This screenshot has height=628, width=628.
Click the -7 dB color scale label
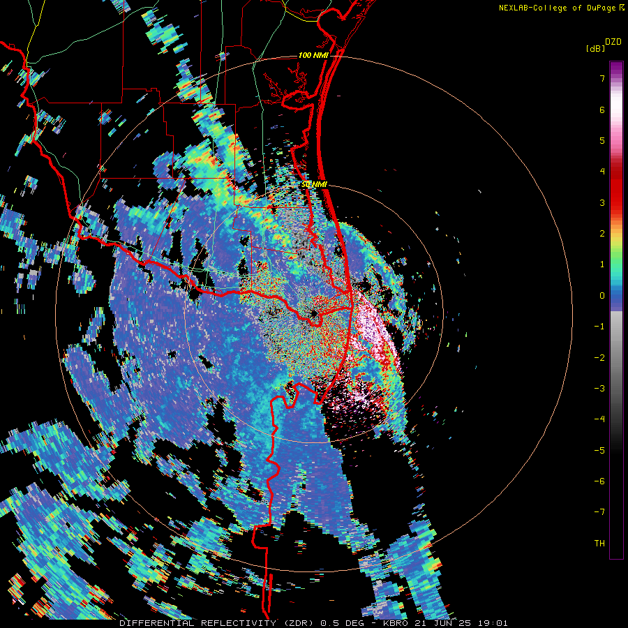point(599,512)
